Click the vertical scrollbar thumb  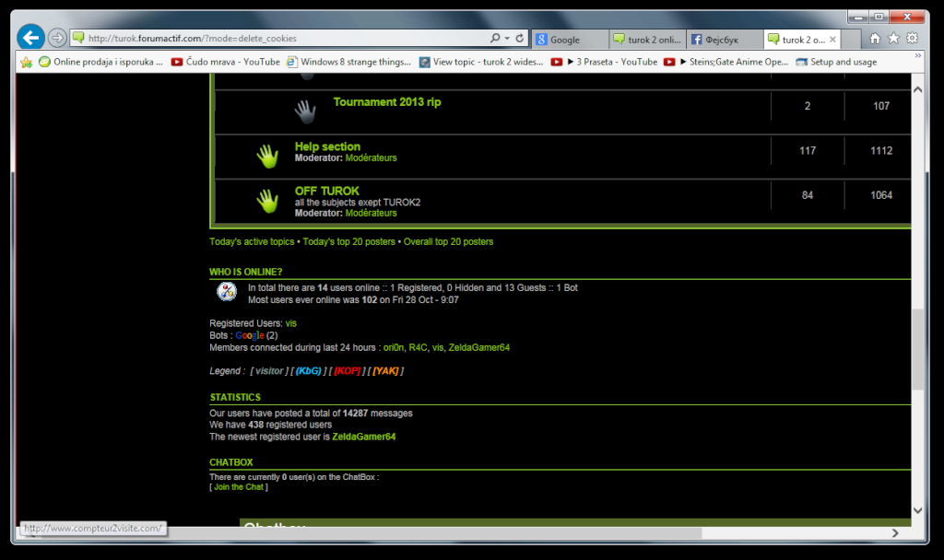click(x=917, y=349)
